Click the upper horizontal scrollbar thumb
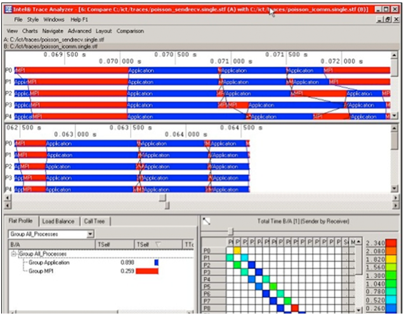This screenshot has height=316, width=406. click(162, 198)
